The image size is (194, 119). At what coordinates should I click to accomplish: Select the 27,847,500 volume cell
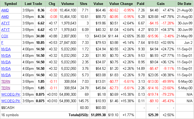click(x=68, y=43)
